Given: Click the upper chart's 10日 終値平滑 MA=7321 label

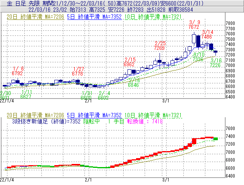Looking at the screenshot, I should point(153,17).
